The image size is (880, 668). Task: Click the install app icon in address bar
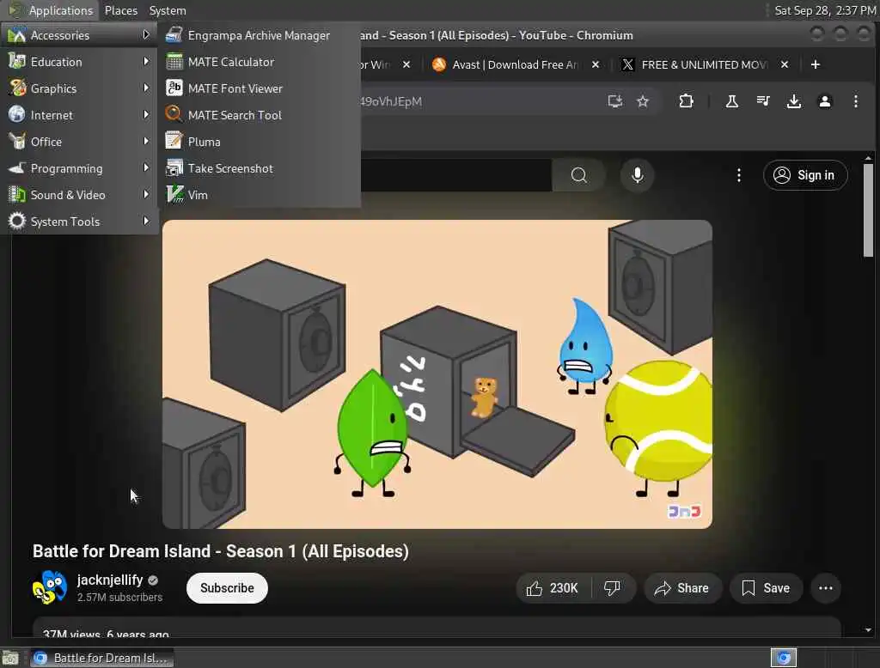615,101
